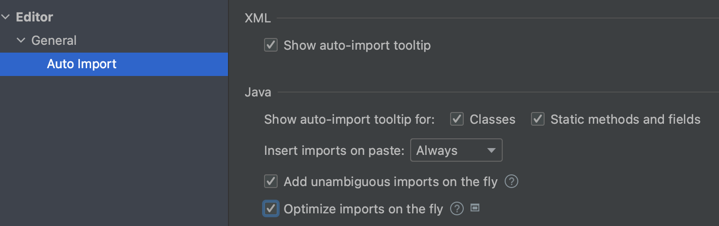Click the Insert imports on paste label
This screenshot has width=719, height=226.
pos(334,151)
